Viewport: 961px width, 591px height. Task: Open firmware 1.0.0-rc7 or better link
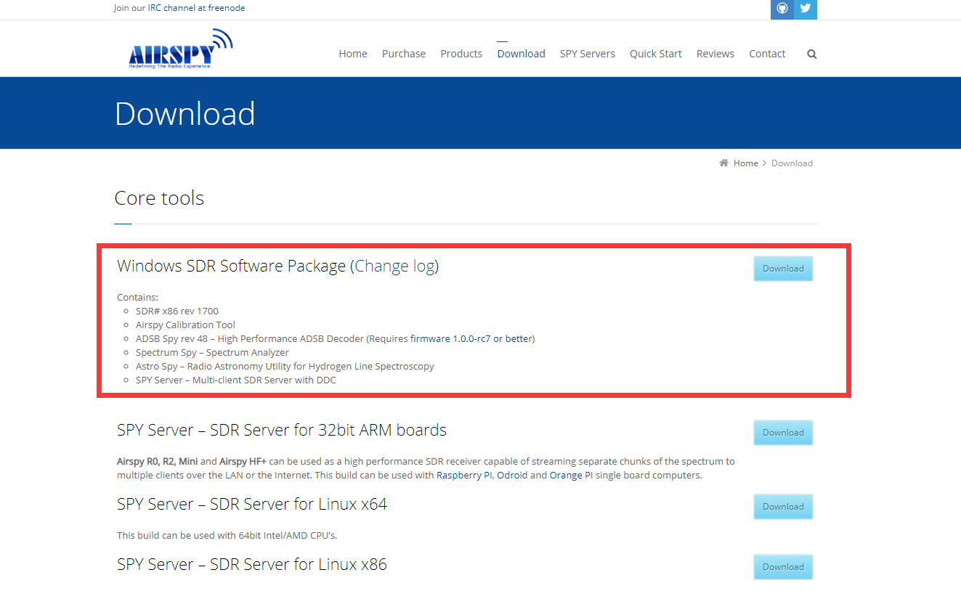click(x=471, y=338)
